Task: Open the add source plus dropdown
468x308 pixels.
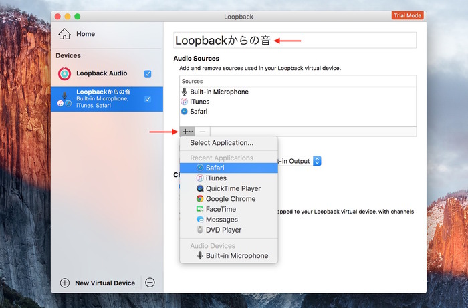Action: [x=187, y=132]
